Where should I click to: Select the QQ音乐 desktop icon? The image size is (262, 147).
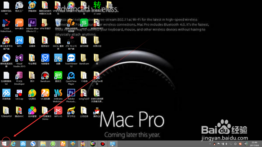32,95
